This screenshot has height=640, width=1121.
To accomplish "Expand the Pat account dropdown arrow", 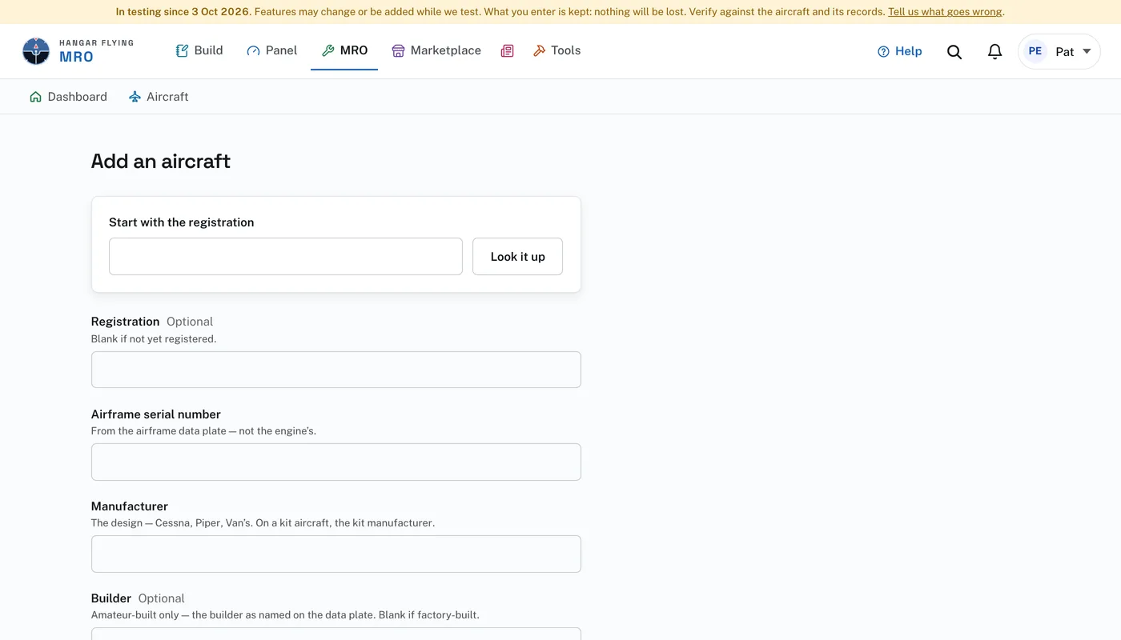I will pyautogui.click(x=1087, y=51).
